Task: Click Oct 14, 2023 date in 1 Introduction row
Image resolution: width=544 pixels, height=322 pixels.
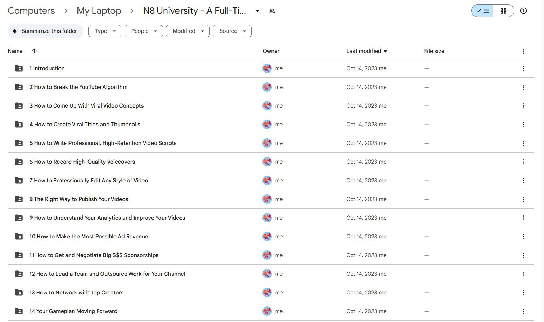Action: click(361, 68)
